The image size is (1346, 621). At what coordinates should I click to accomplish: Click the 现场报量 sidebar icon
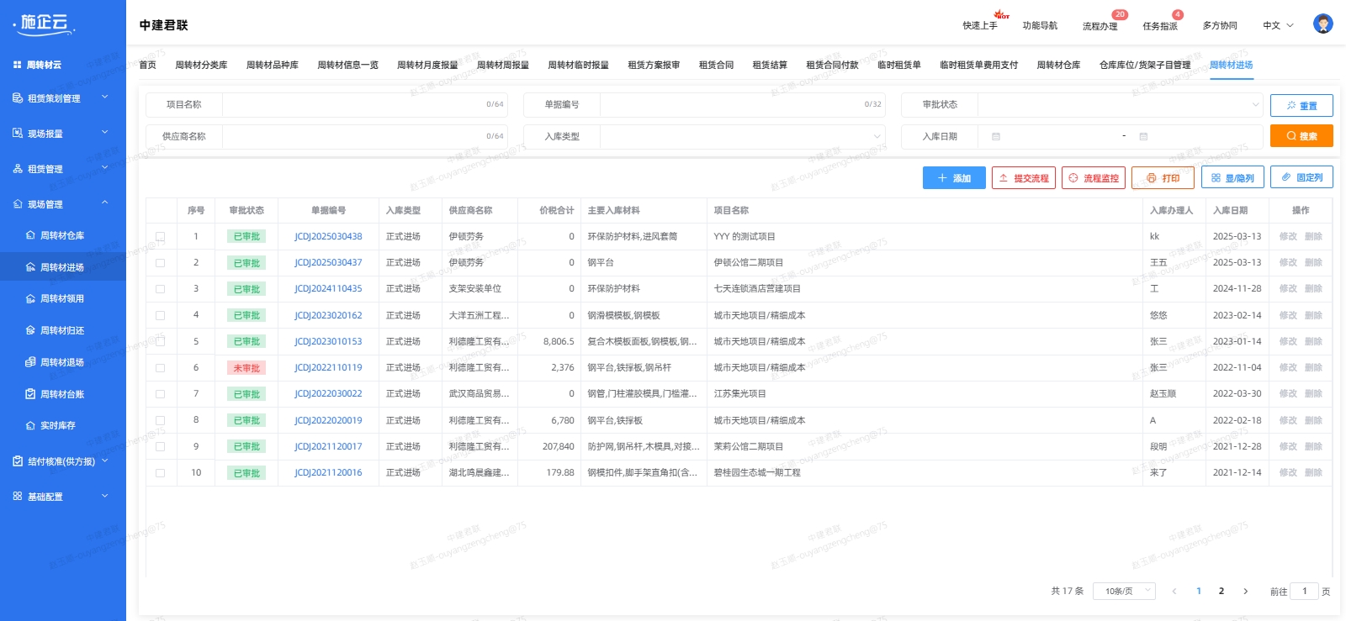pyautogui.click(x=18, y=134)
